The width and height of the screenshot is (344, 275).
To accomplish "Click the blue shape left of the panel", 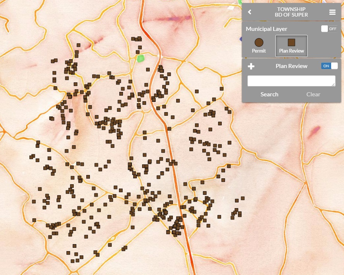I will pyautogui.click(x=240, y=39).
